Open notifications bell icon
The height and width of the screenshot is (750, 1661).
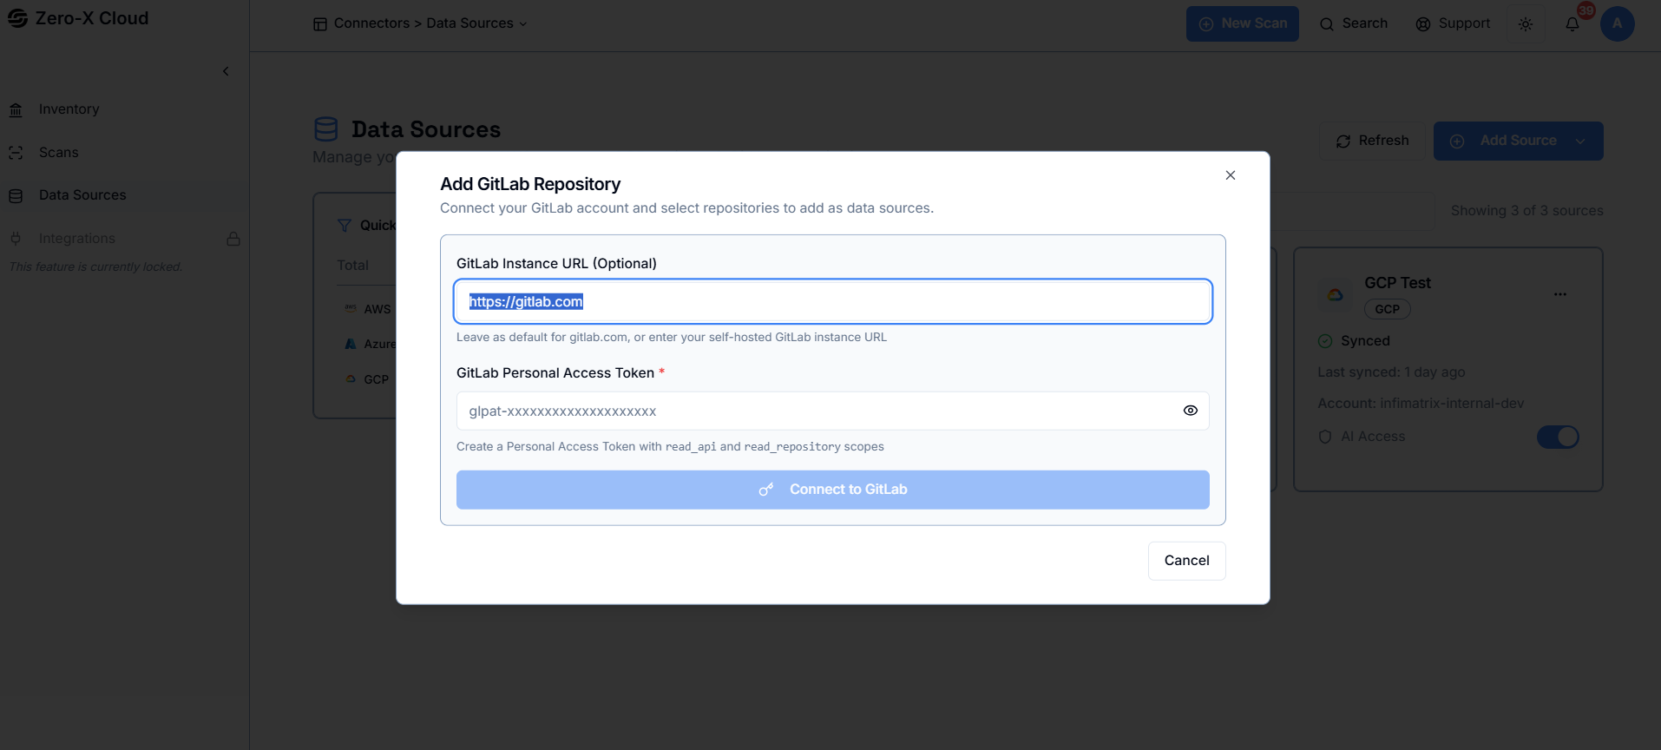click(x=1572, y=24)
